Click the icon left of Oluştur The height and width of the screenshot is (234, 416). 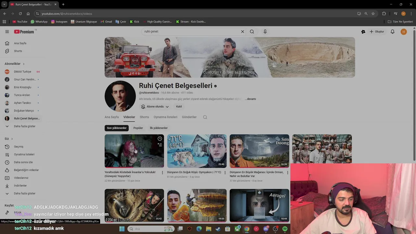click(x=363, y=32)
